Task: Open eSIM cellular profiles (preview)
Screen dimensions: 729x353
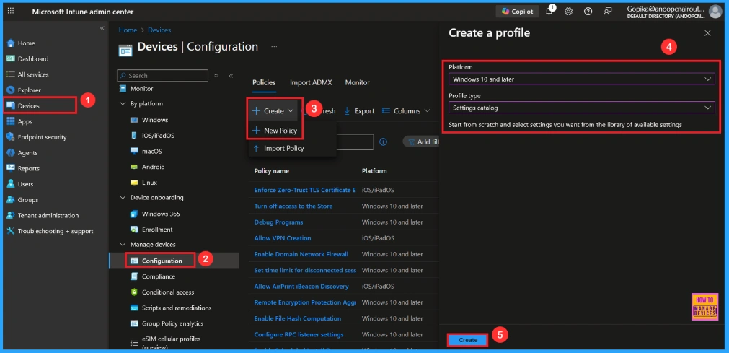Action: click(171, 343)
